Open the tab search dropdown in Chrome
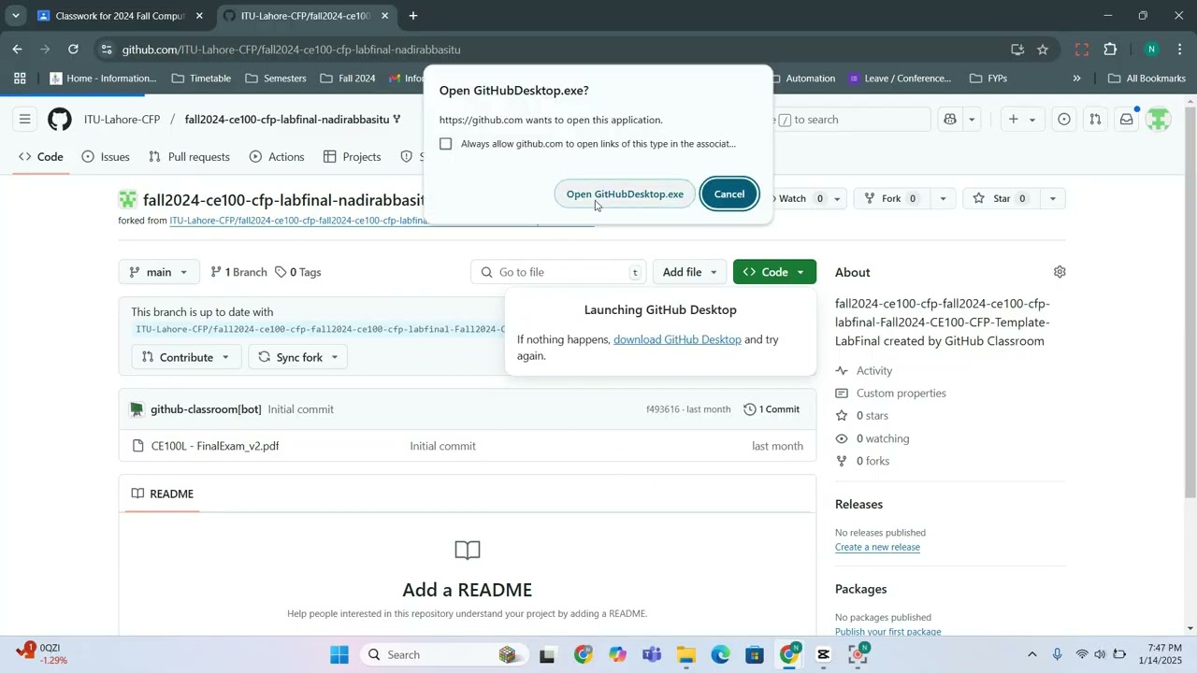 (x=15, y=16)
